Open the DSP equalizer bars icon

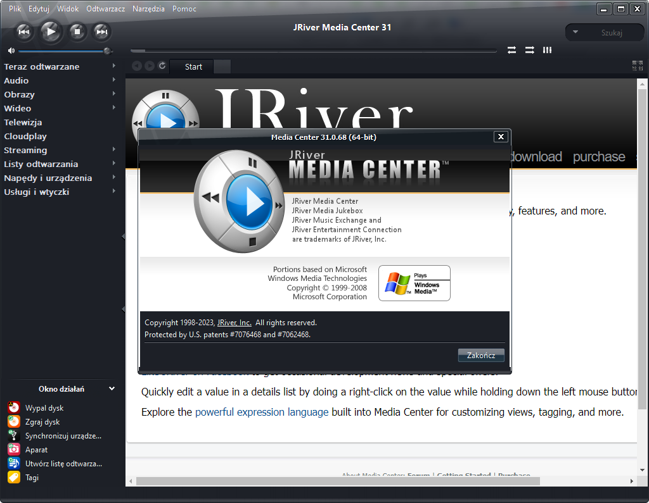[x=547, y=50]
